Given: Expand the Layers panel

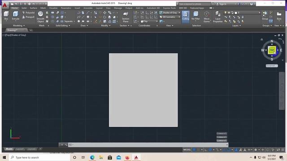Looking at the screenshot, I should [236, 25].
